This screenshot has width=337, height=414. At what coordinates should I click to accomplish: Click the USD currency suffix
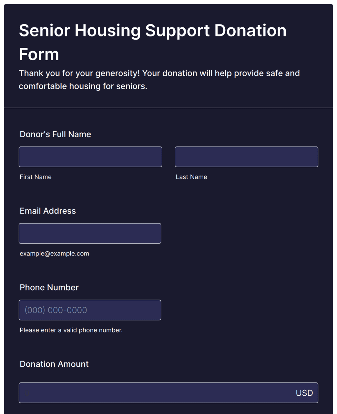304,393
